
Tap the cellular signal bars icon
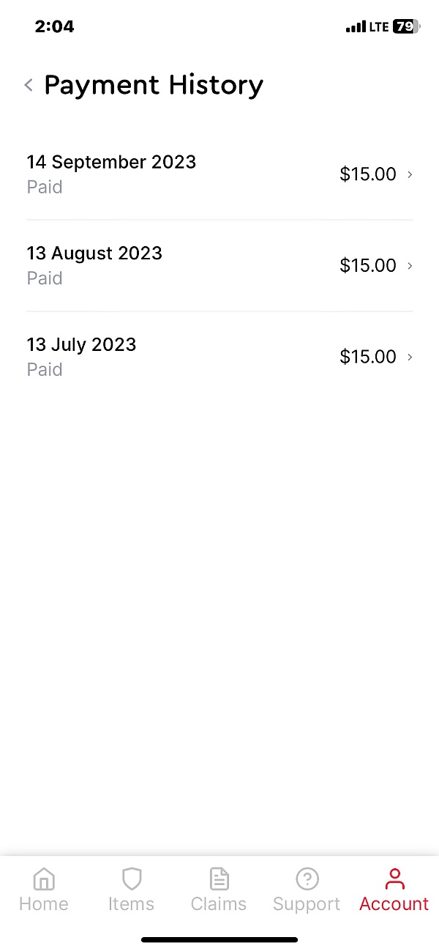(356, 27)
